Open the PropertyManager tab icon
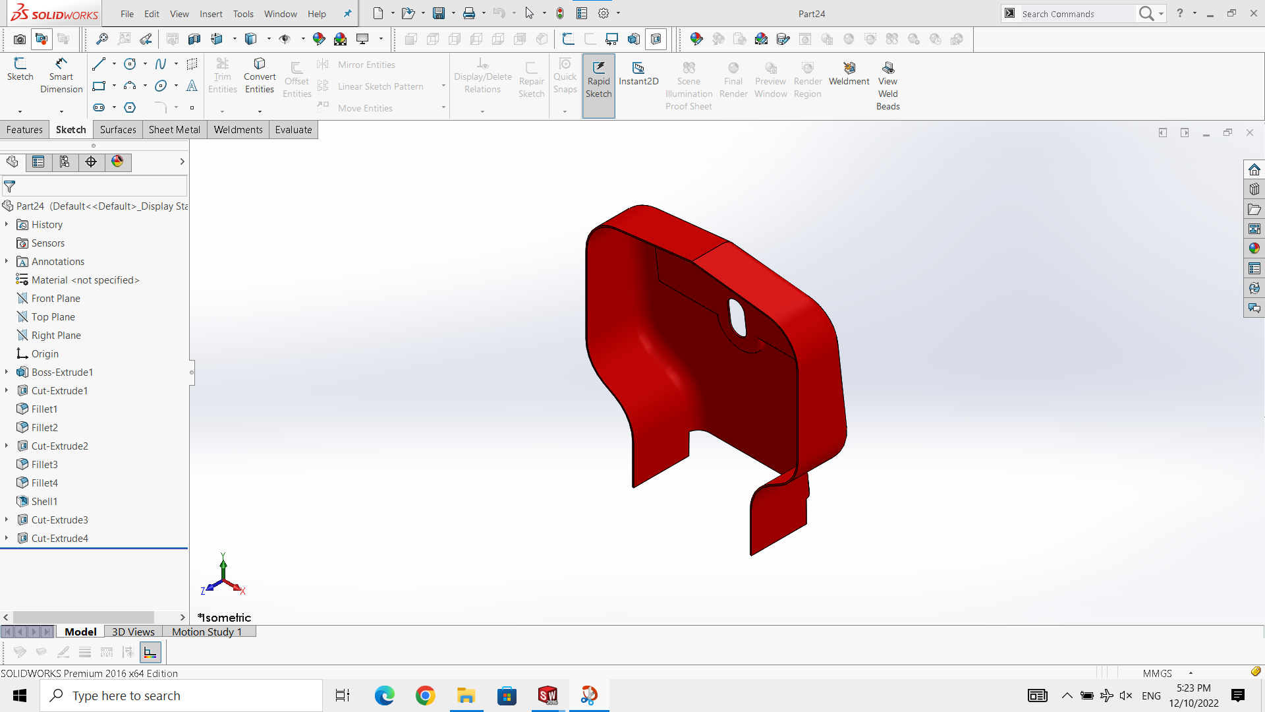This screenshot has height=712, width=1265. [38, 162]
